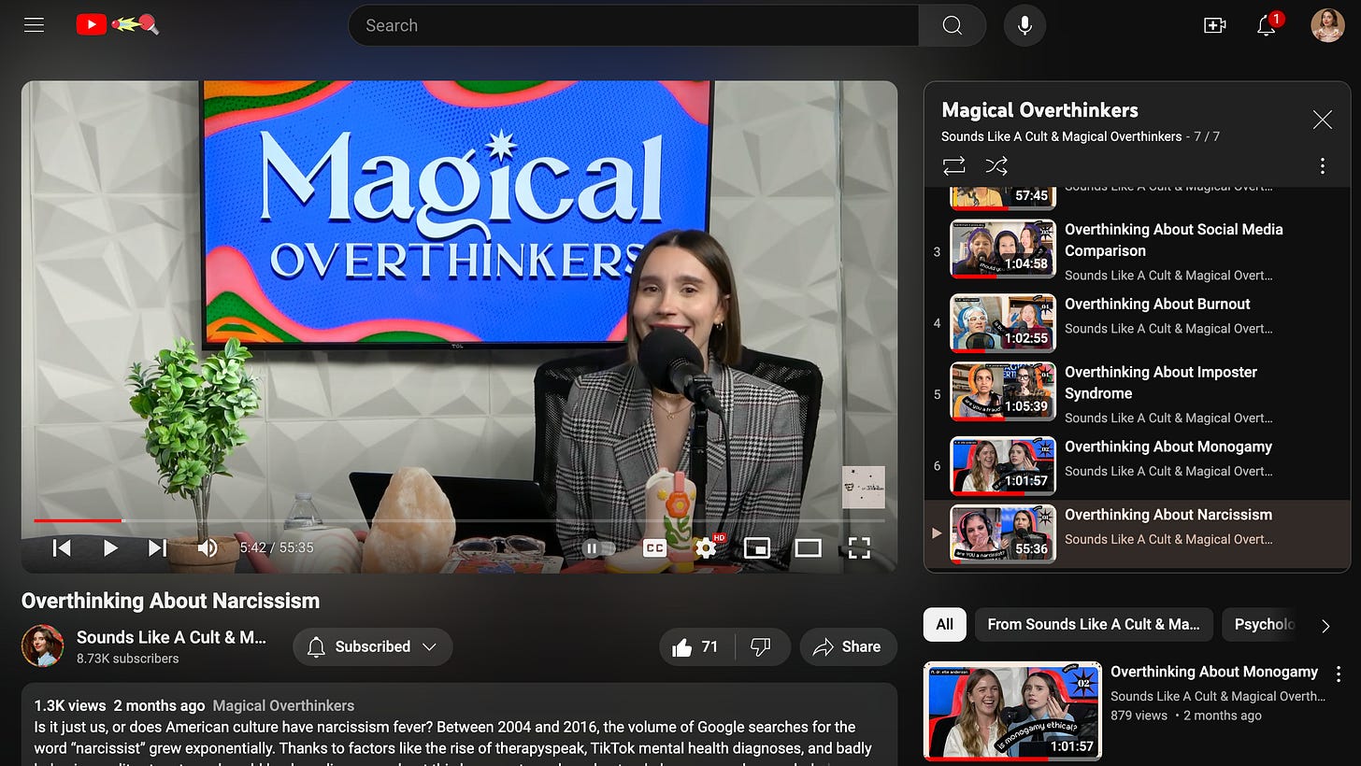Play Overthinking About Imposter Syndrome
Image resolution: width=1361 pixels, height=766 pixels.
[1137, 393]
